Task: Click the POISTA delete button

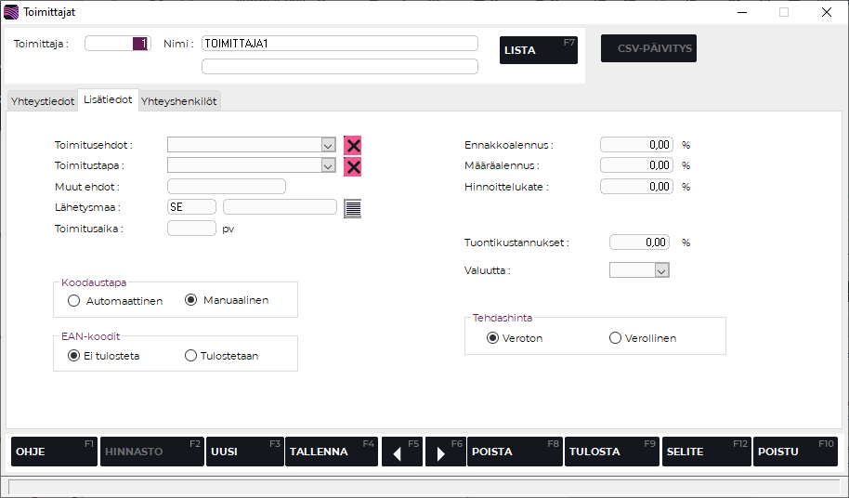Action: click(515, 452)
